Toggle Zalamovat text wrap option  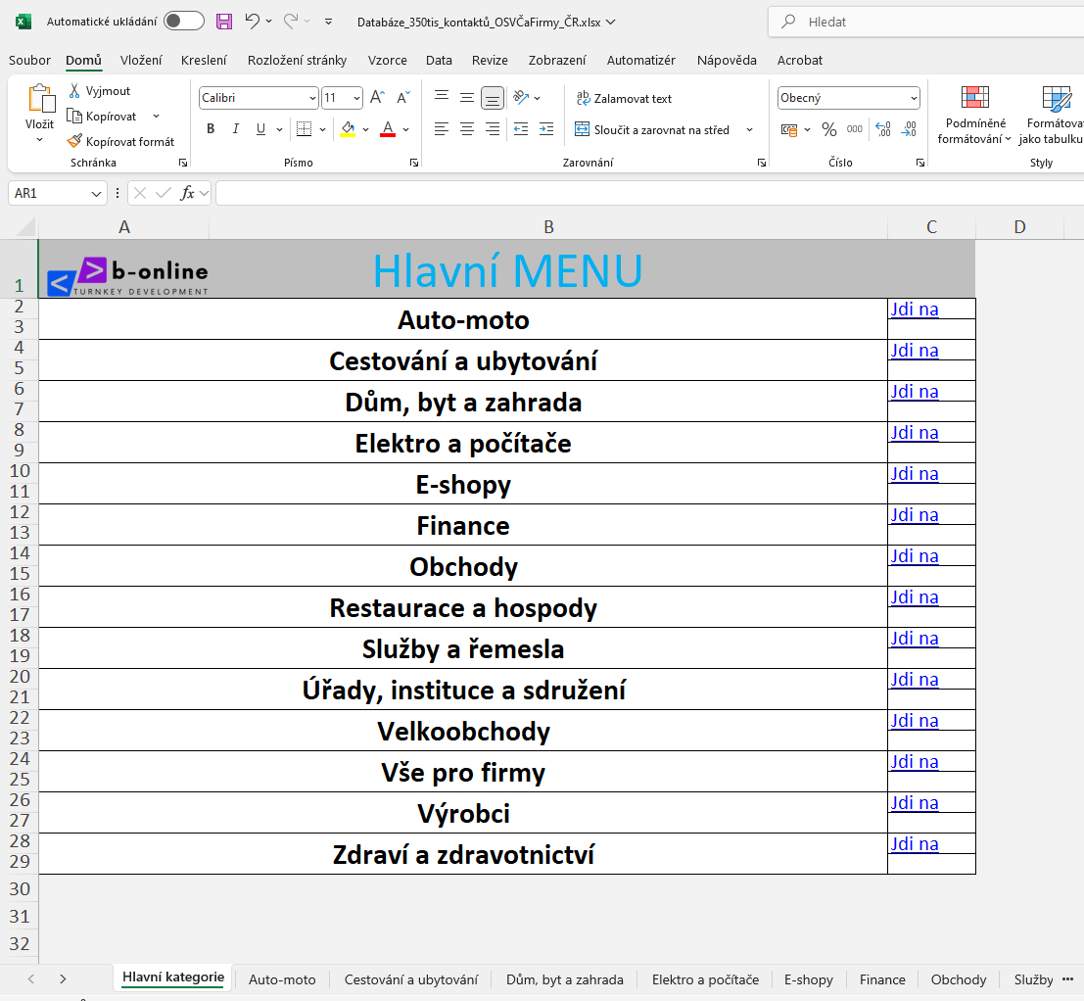click(624, 98)
